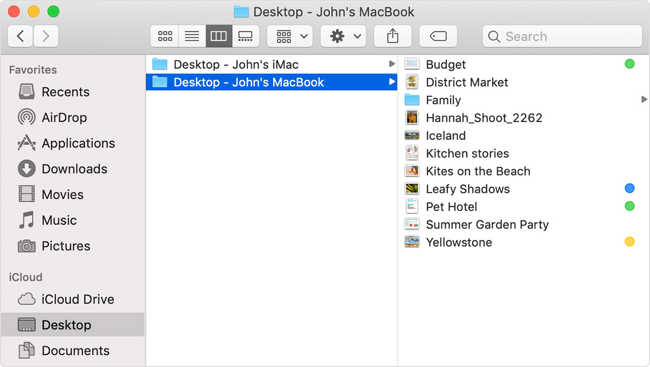The height and width of the screenshot is (367, 650).
Task: Open AirDrop in the sidebar
Action: pyautogui.click(x=73, y=118)
